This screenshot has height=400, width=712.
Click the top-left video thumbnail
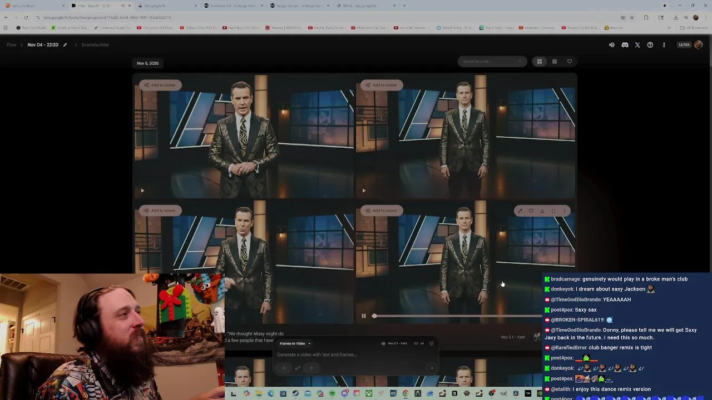[x=243, y=136]
